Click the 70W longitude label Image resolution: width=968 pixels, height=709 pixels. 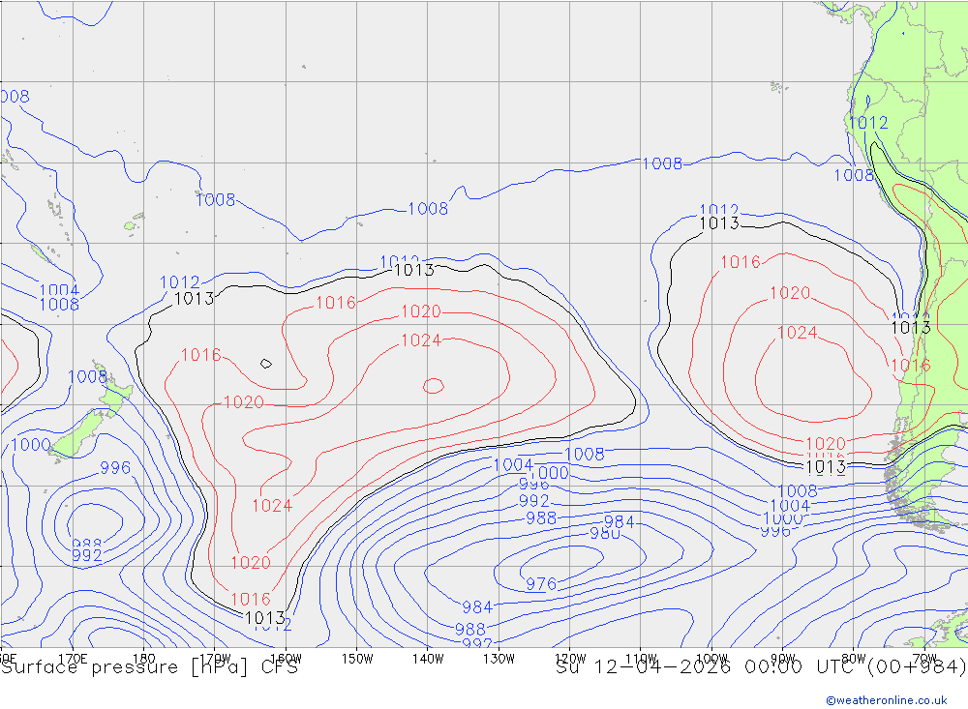[924, 659]
